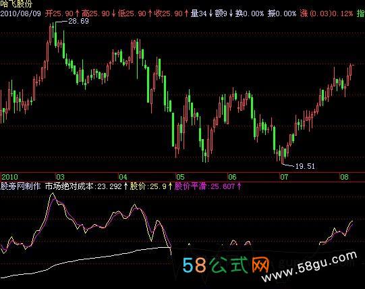Select the 08 month marker on timeline
Image resolution: width=365 pixels, height=289 pixels.
pos(344,177)
